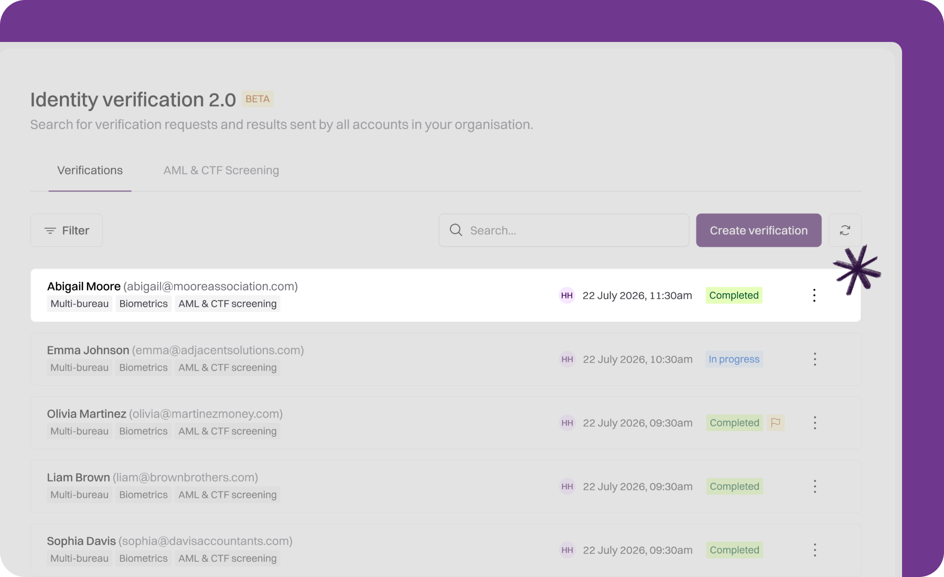Click Abigail Moore's name
Screen dimensions: 944x577
[84, 286]
